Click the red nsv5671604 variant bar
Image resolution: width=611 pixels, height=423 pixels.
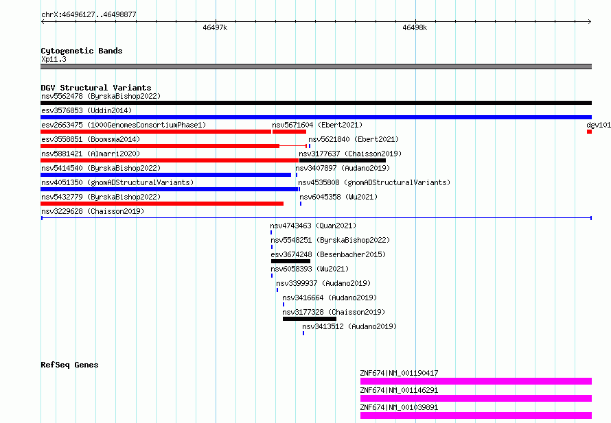pyautogui.click(x=289, y=132)
